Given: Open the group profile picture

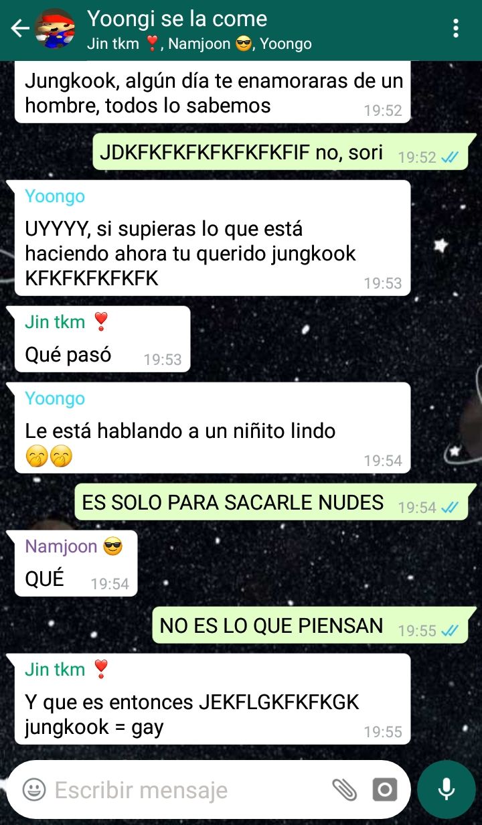Looking at the screenshot, I should pyautogui.click(x=55, y=28).
